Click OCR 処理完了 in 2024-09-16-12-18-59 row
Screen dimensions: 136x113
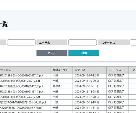coord(116,102)
